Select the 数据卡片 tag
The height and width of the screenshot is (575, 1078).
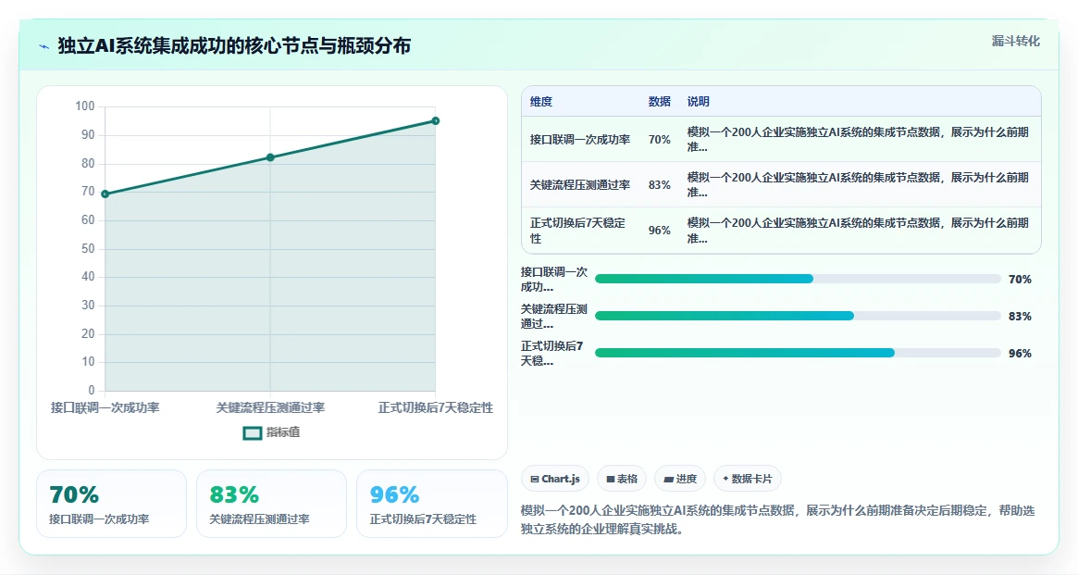tap(748, 479)
